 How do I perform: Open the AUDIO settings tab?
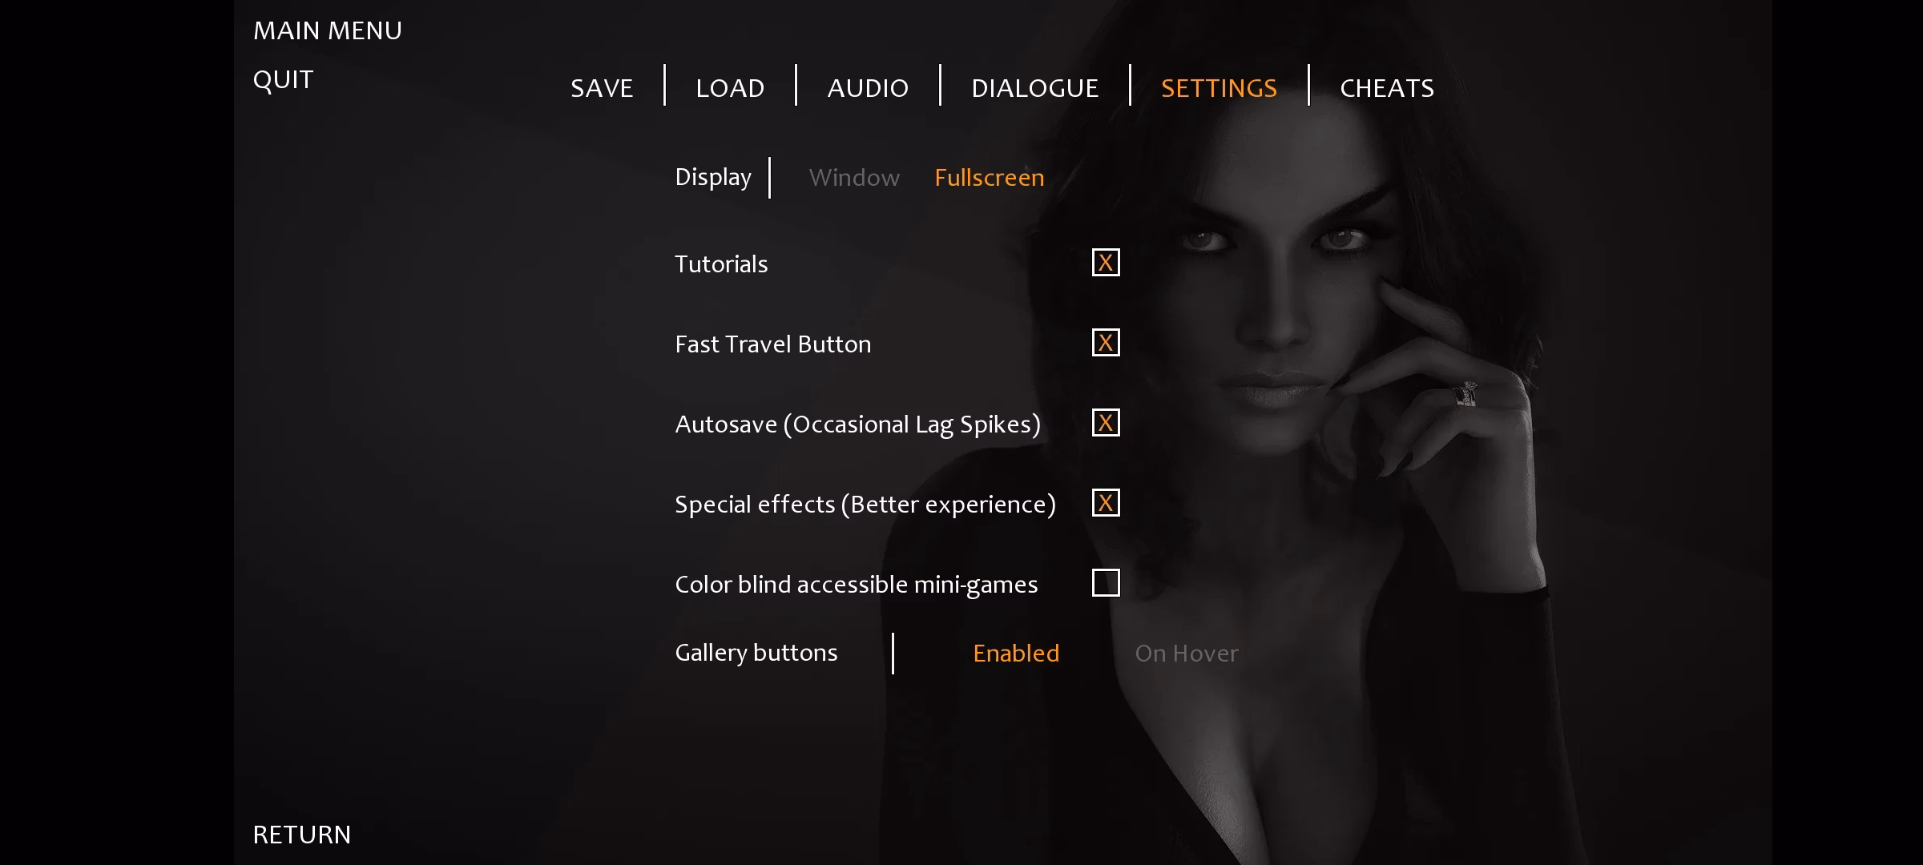(868, 87)
